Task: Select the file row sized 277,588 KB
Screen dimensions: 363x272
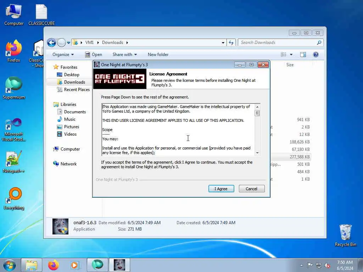Action: pos(291,157)
